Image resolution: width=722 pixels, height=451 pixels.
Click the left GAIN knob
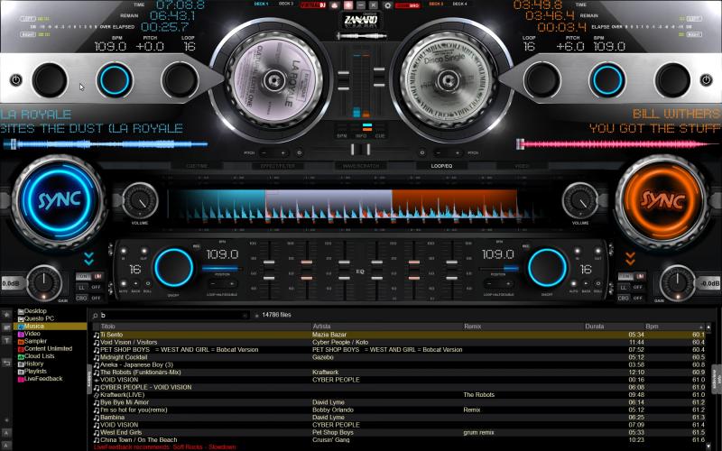pos(44,282)
